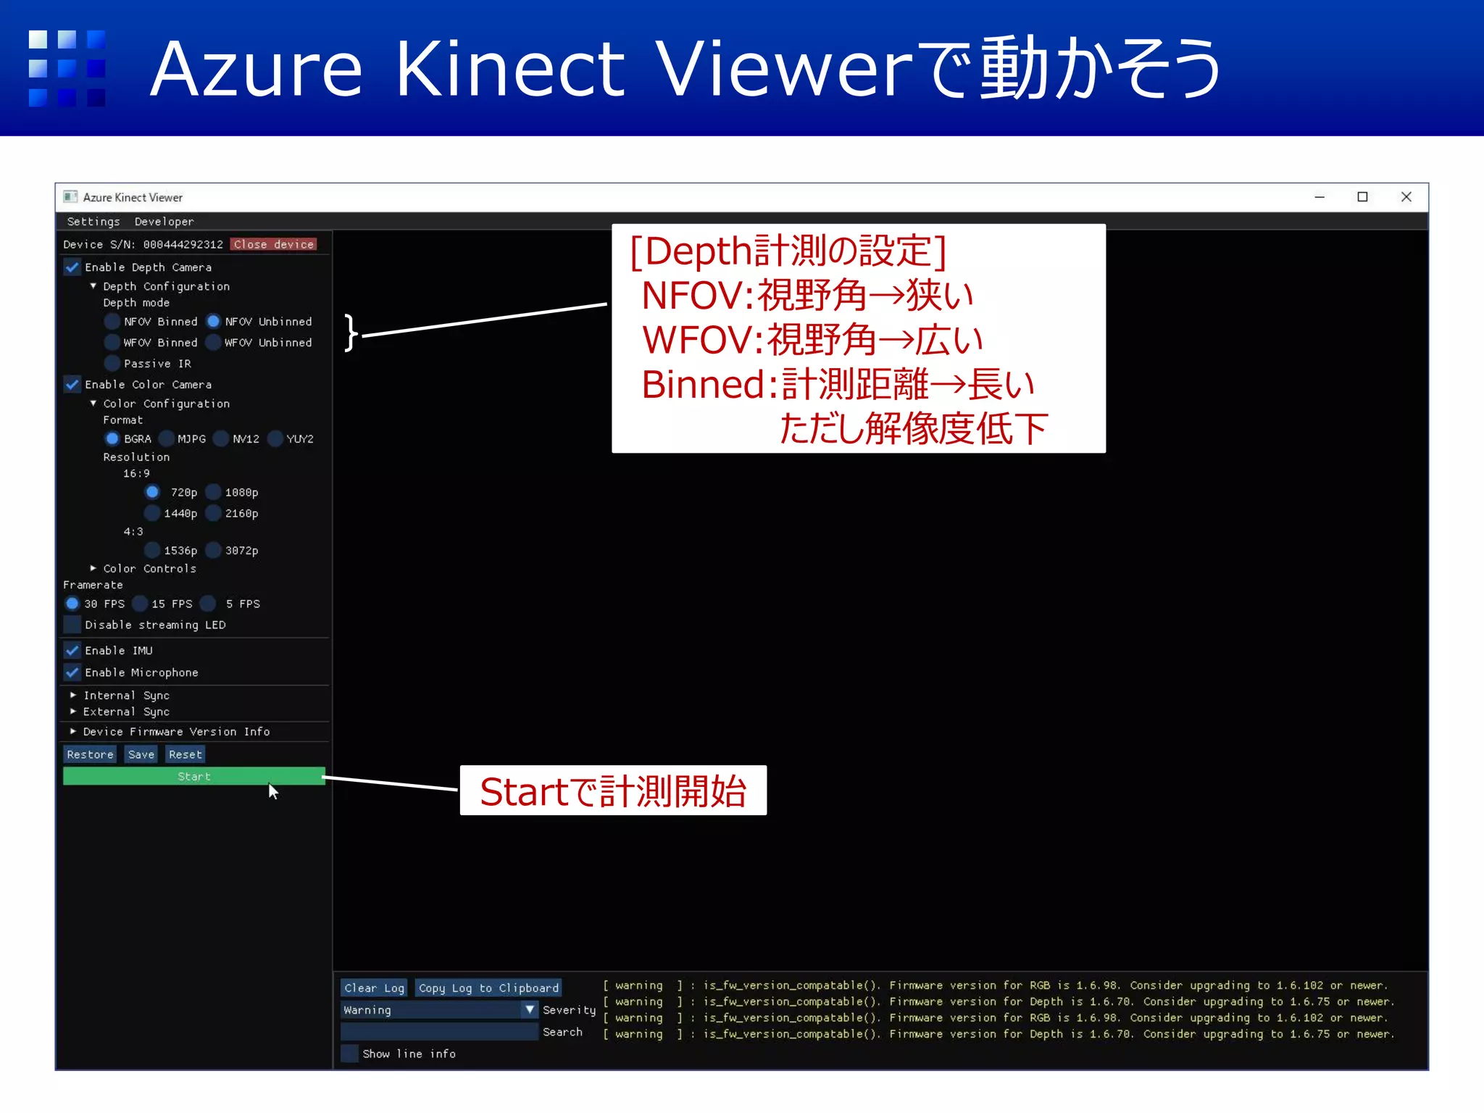This screenshot has width=1484, height=1113.
Task: Select NFOV Binned depth mode
Action: tap(112, 321)
